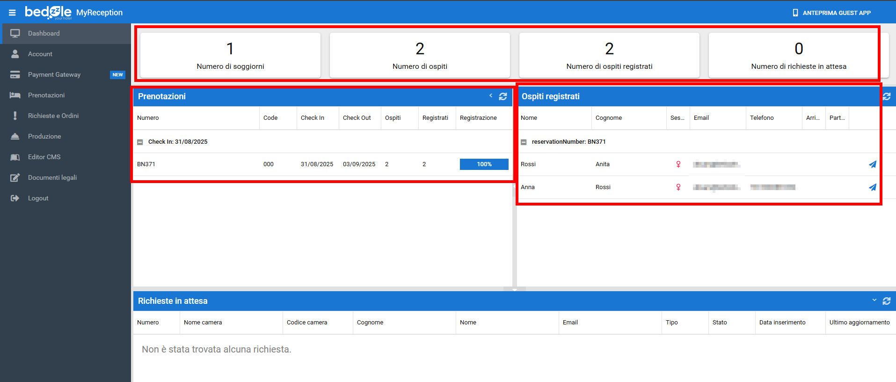This screenshot has width=896, height=382.
Task: Refresh the Prenotazioni panel
Action: (503, 96)
